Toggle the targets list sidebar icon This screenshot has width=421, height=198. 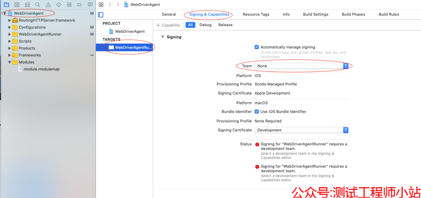(x=101, y=15)
